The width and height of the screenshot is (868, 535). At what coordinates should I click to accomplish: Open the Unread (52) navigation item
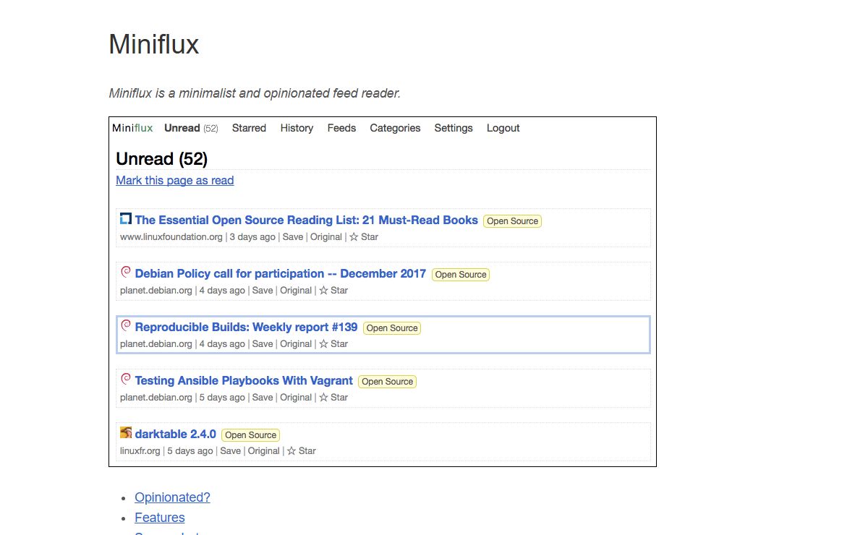tap(191, 128)
